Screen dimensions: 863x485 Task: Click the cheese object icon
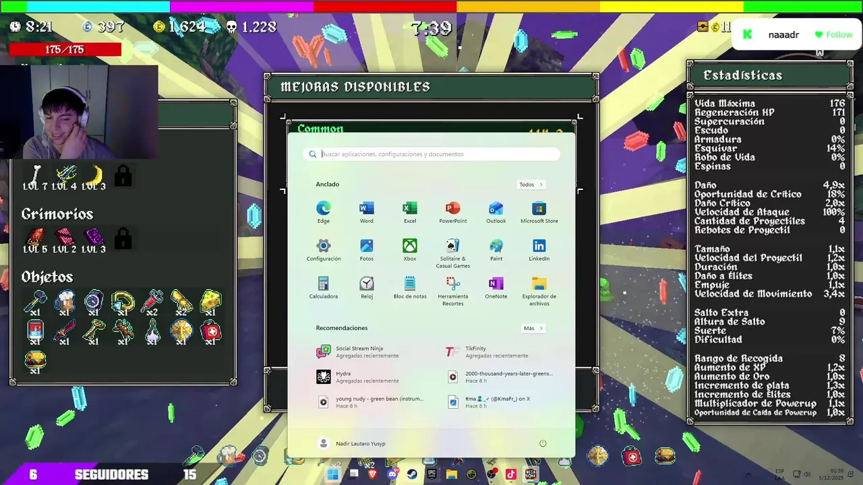click(x=211, y=302)
